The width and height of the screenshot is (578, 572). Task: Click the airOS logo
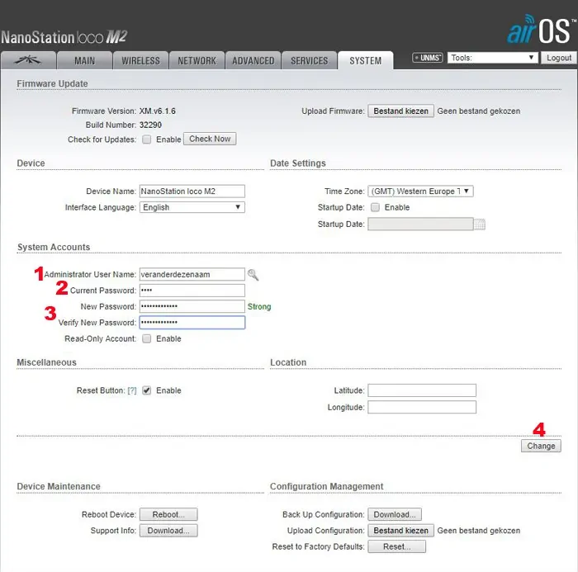click(x=541, y=31)
